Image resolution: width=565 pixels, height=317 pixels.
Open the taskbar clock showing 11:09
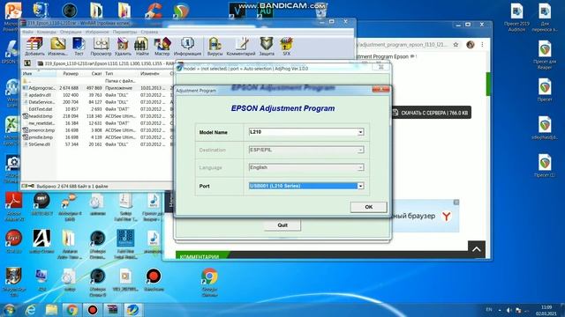point(546,311)
